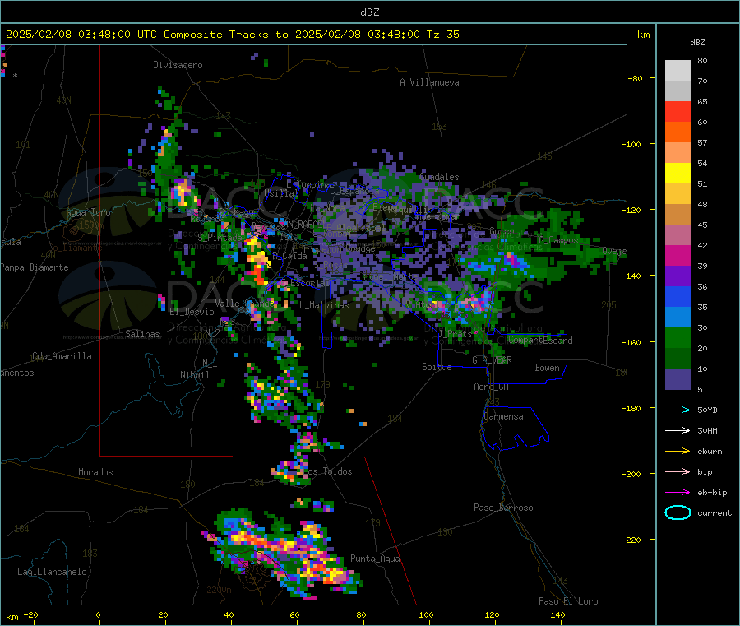Viewport: 740px width, 626px height.
Task: Click the 'Salinas' map label
Action: pyautogui.click(x=142, y=334)
